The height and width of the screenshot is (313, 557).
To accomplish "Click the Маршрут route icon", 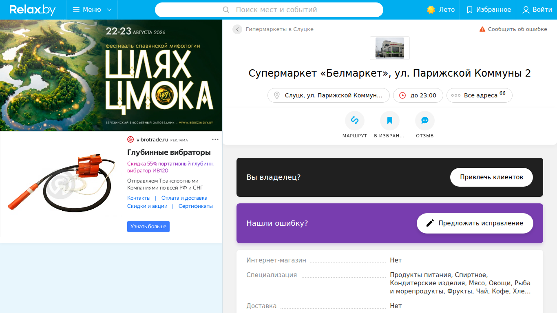I will [x=355, y=121].
